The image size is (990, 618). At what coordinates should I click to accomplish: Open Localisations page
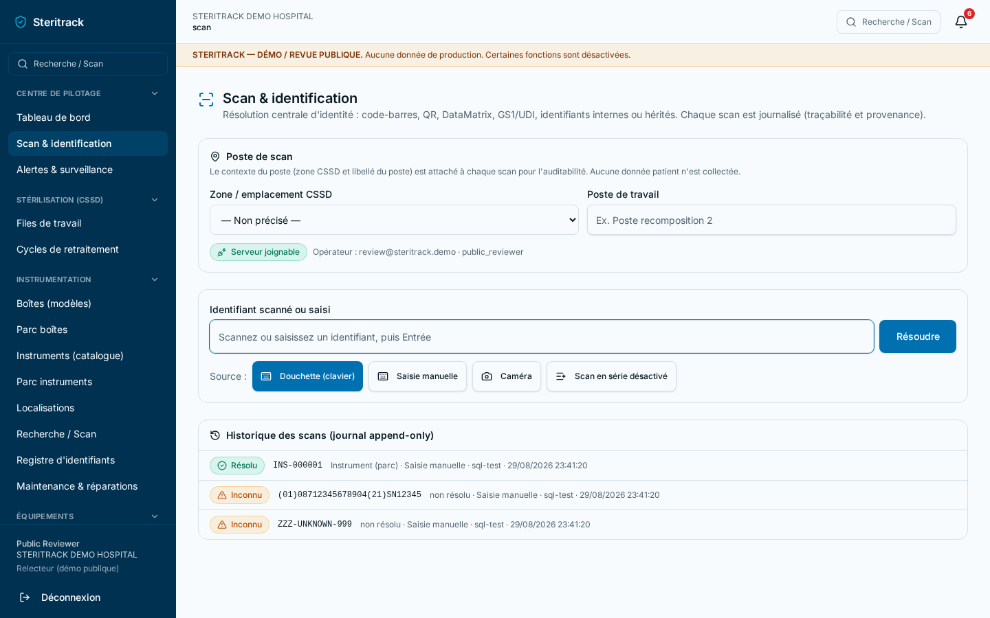(x=88, y=408)
